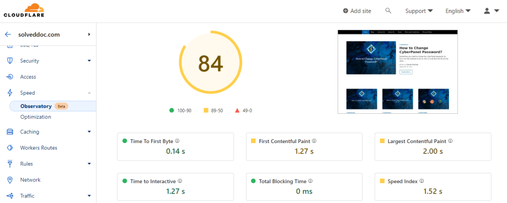The image size is (507, 203).
Task: Open info icon for Largest Contentful Paint
Action: [451, 141]
